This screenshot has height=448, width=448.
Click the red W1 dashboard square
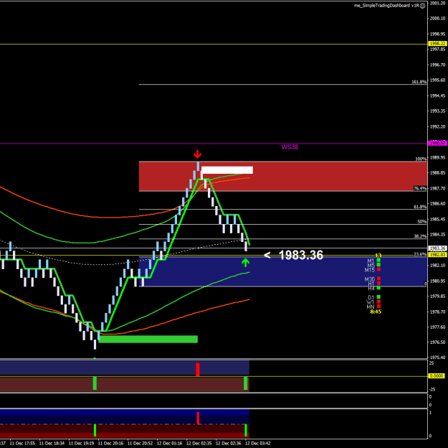click(378, 302)
